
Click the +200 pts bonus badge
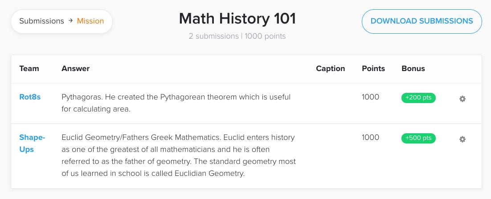(x=418, y=97)
